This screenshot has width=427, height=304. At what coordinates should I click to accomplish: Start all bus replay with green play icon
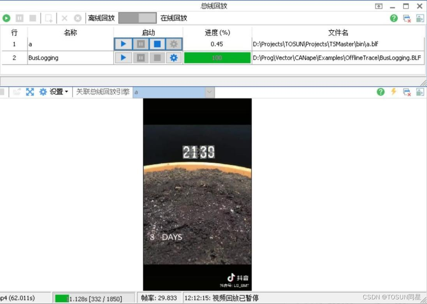pos(6,18)
